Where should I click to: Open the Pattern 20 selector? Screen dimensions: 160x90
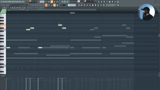click(x=72, y=5)
